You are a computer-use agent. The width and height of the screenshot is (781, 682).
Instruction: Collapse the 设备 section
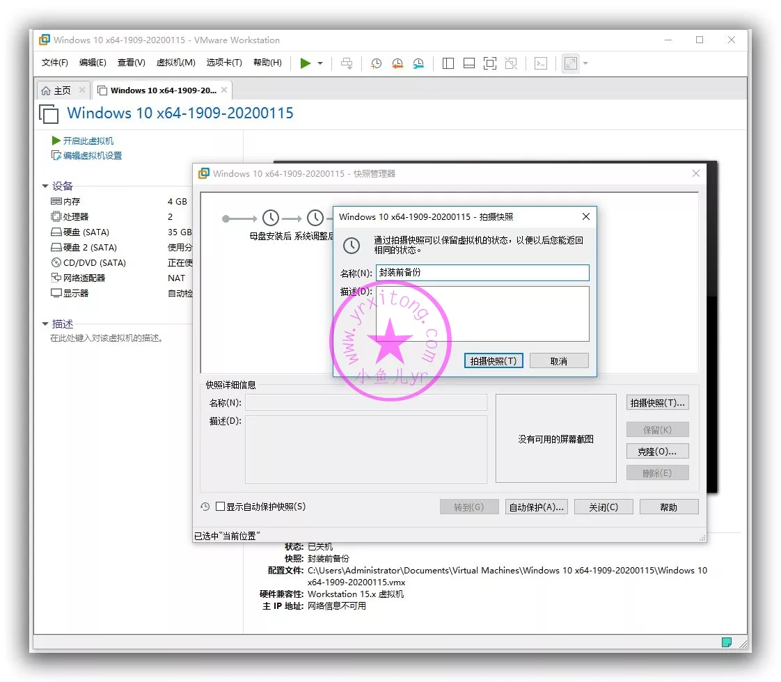[46, 186]
